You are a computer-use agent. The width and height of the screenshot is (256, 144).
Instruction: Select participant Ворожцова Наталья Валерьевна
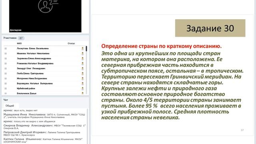tap(35, 84)
